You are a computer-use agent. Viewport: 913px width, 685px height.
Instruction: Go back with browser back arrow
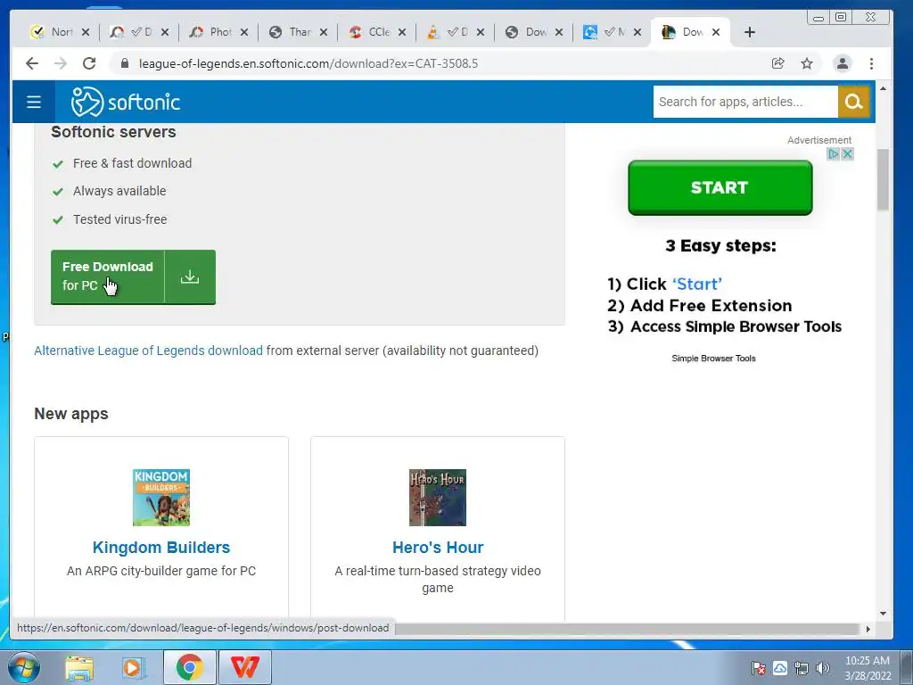[32, 63]
